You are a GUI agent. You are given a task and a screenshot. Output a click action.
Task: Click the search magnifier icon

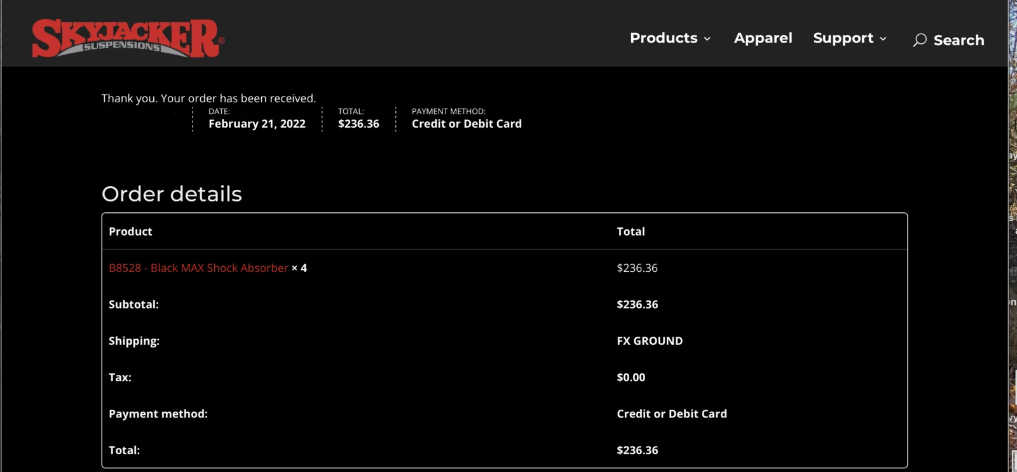[920, 40]
